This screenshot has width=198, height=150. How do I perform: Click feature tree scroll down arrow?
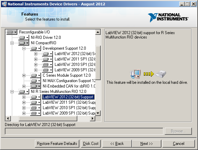click(98, 113)
